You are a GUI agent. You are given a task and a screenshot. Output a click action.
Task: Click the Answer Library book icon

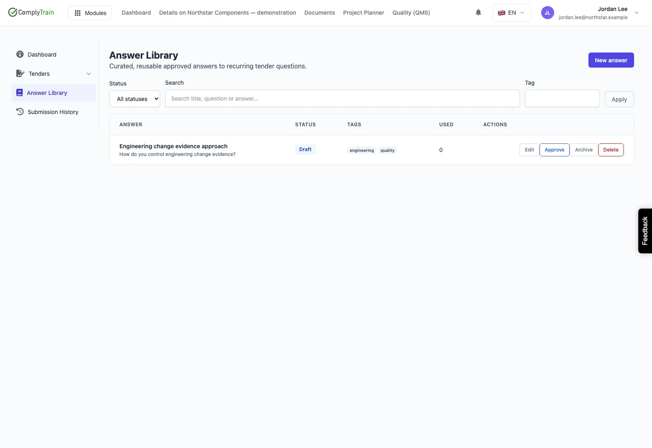point(20,92)
